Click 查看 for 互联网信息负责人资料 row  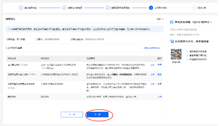pyautogui.click(x=159, y=74)
